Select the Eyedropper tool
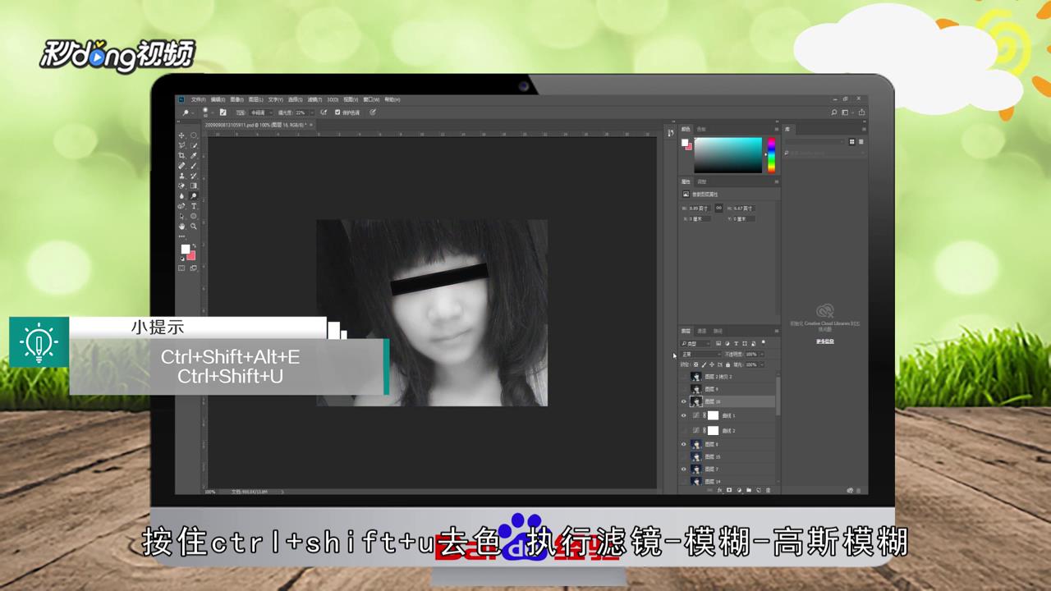Viewport: 1051px width, 591px height. (194, 155)
